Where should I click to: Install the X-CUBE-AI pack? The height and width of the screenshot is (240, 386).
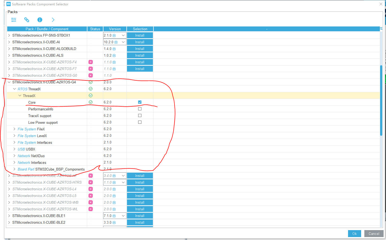140,42
